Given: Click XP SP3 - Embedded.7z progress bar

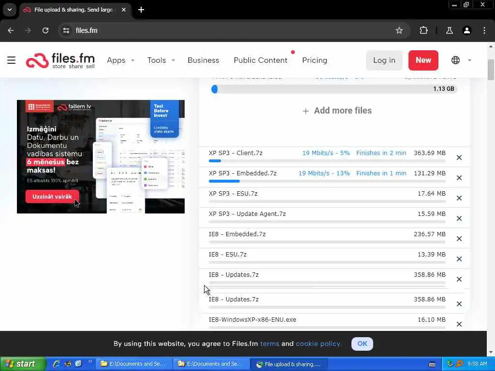Looking at the screenshot, I should tap(327, 181).
